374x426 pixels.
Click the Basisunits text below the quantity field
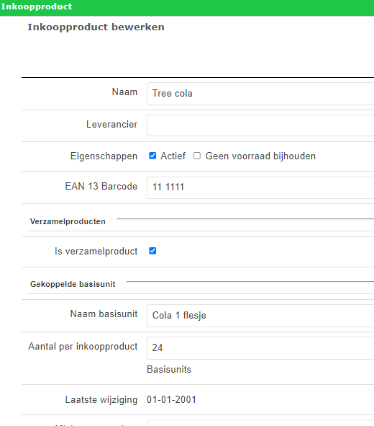(169, 370)
